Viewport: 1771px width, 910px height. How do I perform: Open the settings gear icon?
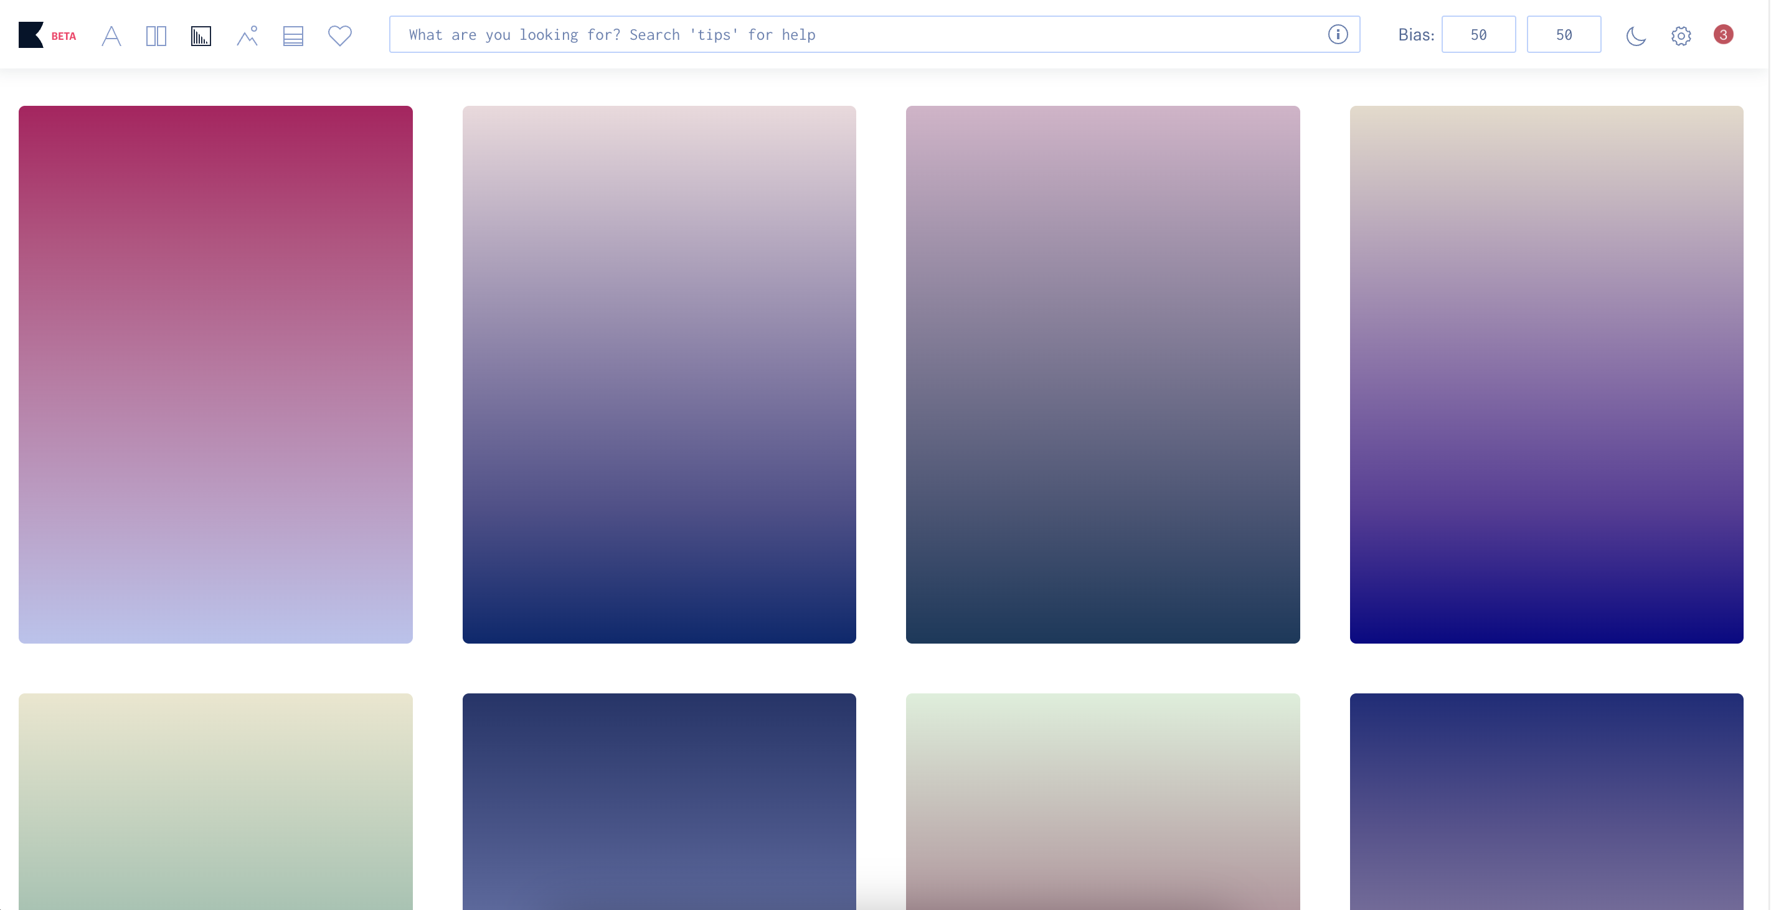pos(1681,35)
